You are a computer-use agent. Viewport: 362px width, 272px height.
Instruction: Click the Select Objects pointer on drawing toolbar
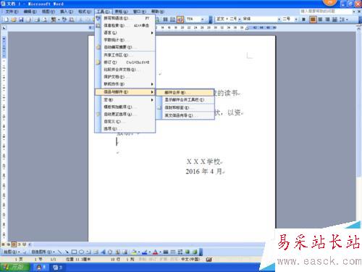coord(25,252)
